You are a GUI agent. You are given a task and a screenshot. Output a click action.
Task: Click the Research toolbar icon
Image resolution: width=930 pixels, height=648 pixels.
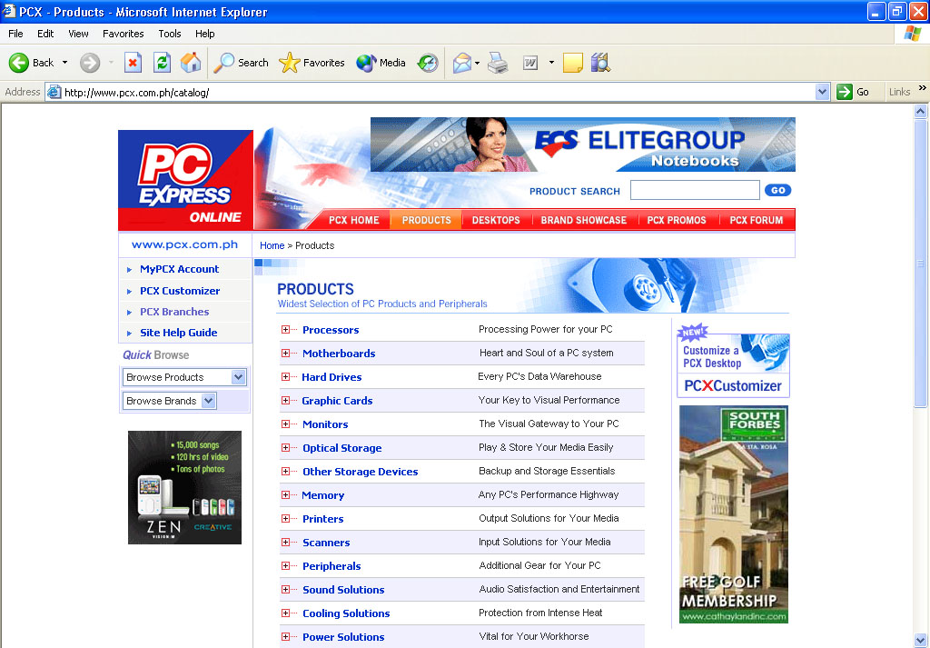coord(600,63)
